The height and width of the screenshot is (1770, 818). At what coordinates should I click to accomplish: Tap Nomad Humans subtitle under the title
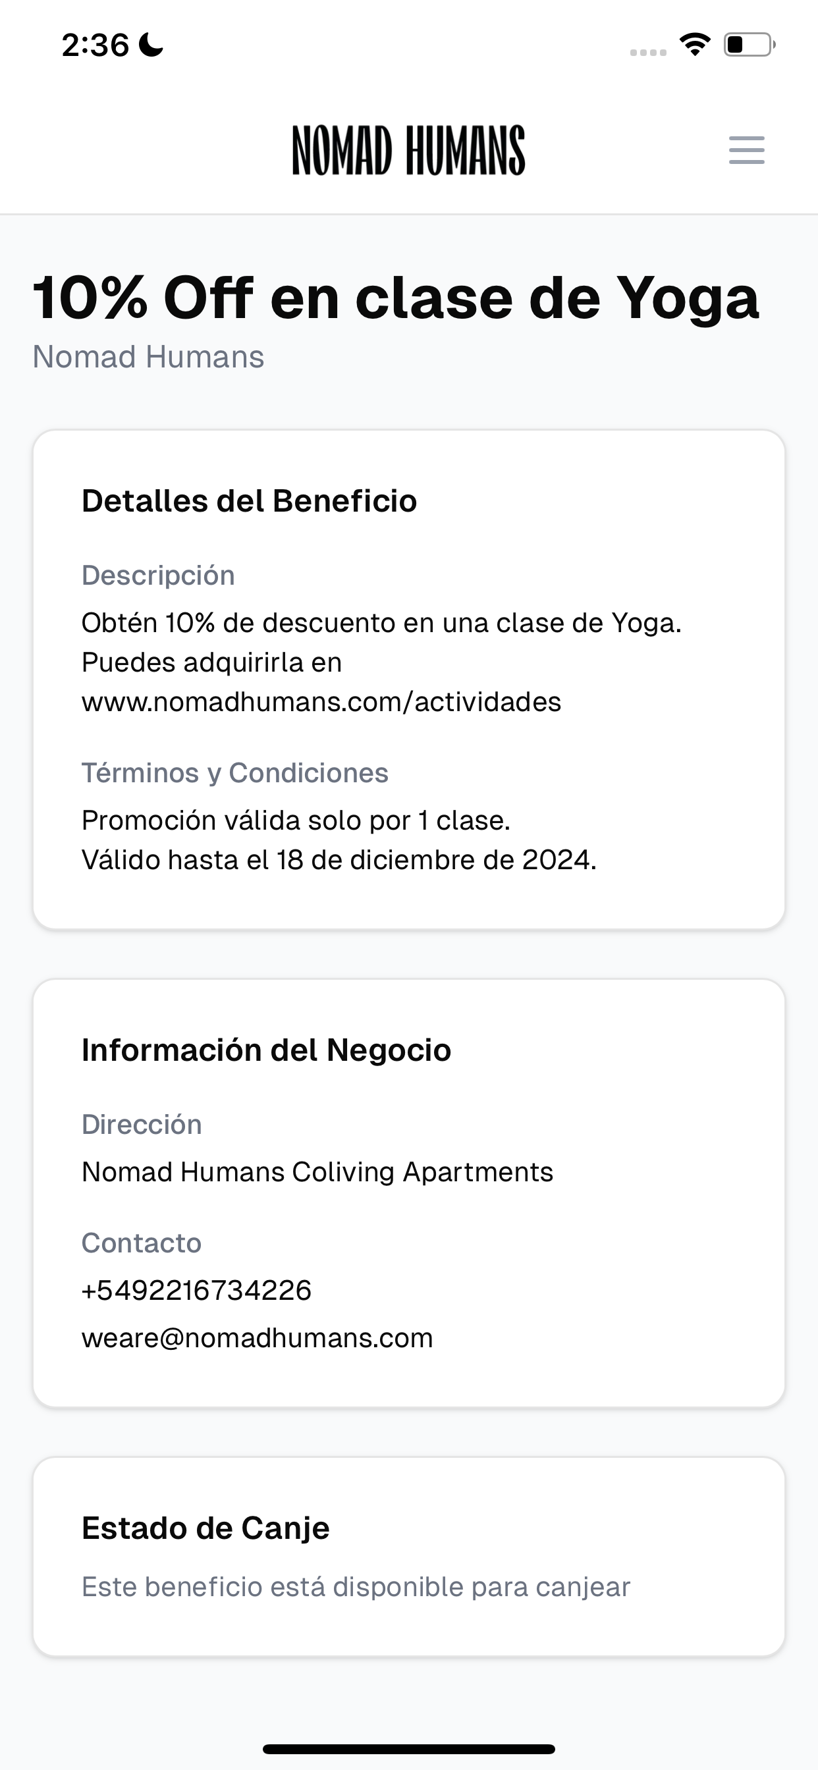[148, 358]
